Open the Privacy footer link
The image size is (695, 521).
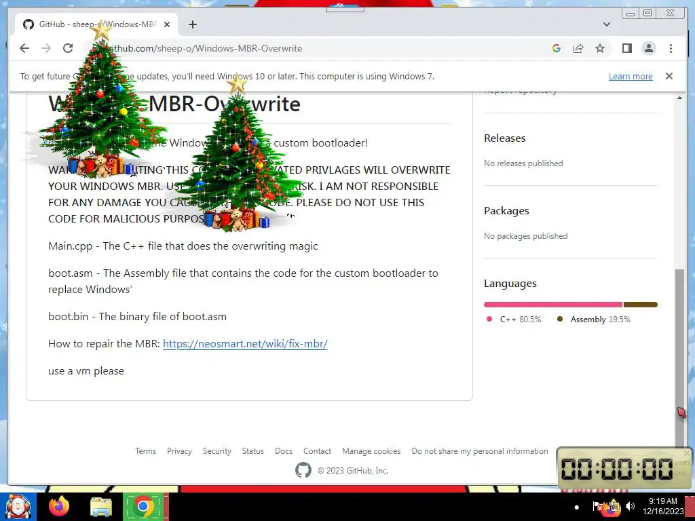[179, 451]
